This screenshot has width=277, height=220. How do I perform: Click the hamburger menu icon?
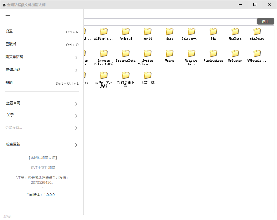click(8, 15)
